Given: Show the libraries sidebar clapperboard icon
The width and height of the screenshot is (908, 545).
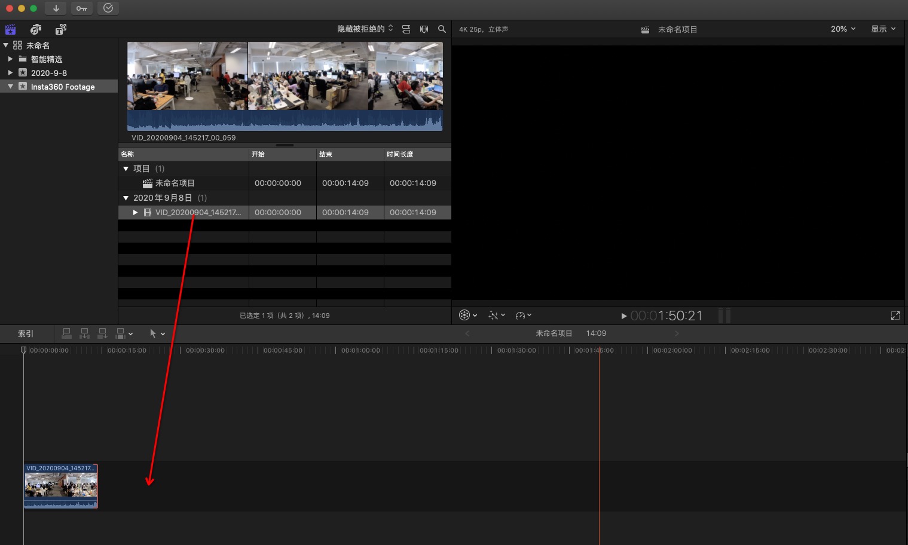Looking at the screenshot, I should [10, 29].
